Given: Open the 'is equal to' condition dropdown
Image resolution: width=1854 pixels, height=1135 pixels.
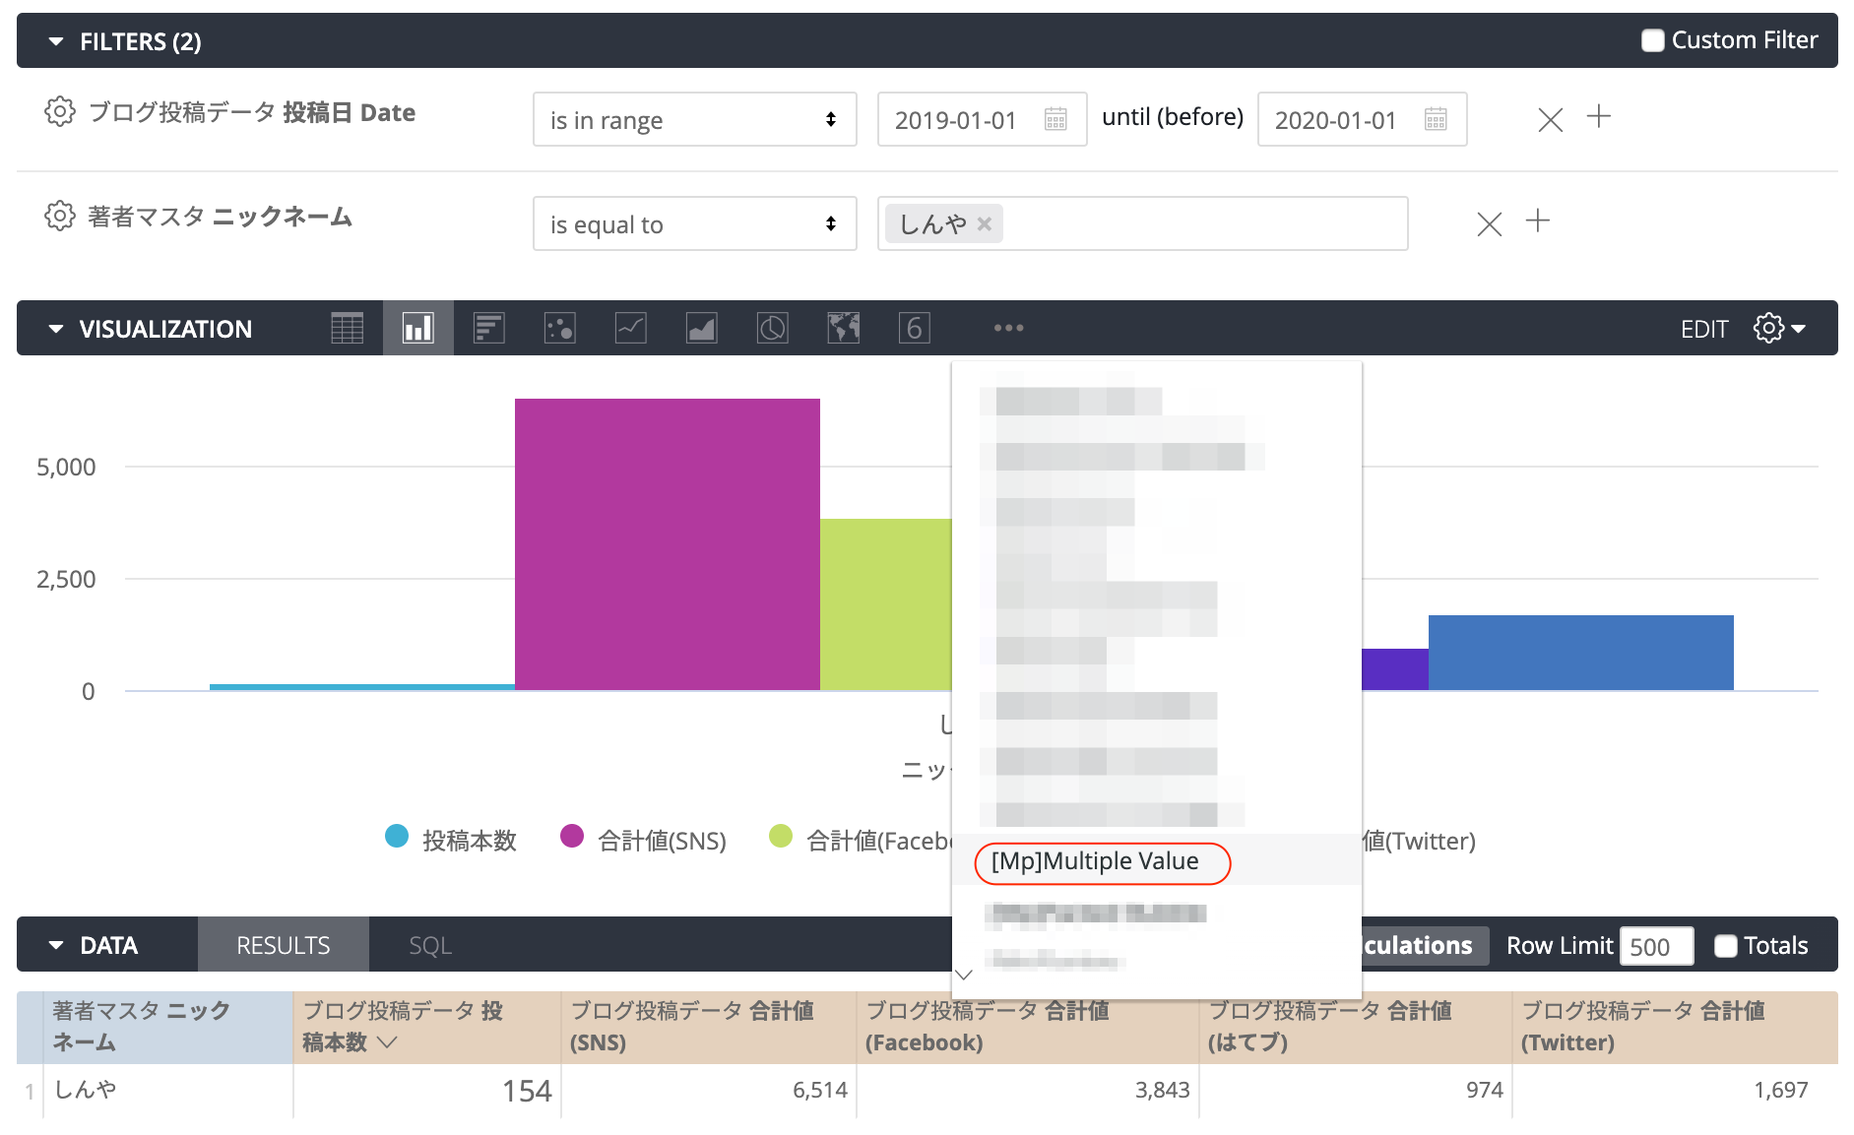Looking at the screenshot, I should [694, 223].
